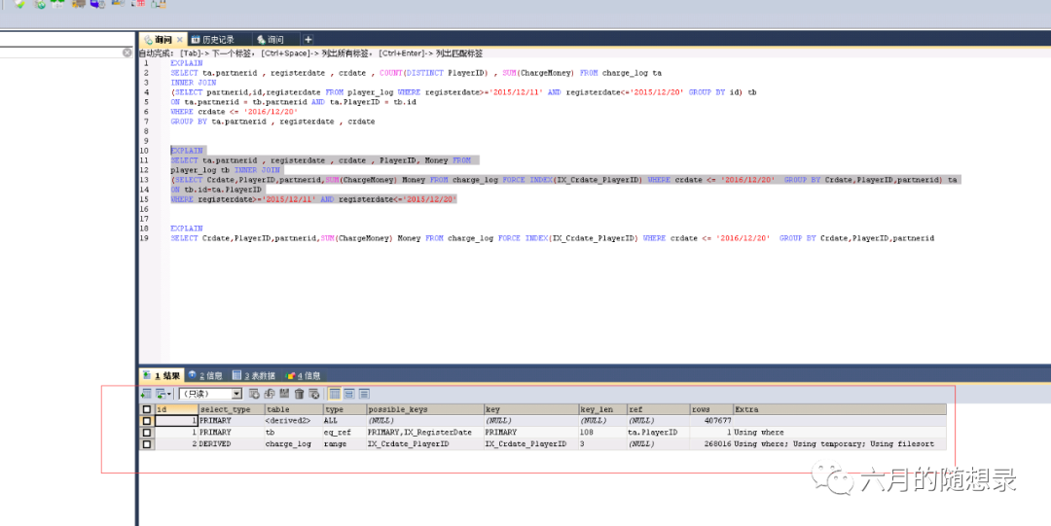The width and height of the screenshot is (1051, 526).
Task: Clear the object filter field
Action: tap(127, 53)
